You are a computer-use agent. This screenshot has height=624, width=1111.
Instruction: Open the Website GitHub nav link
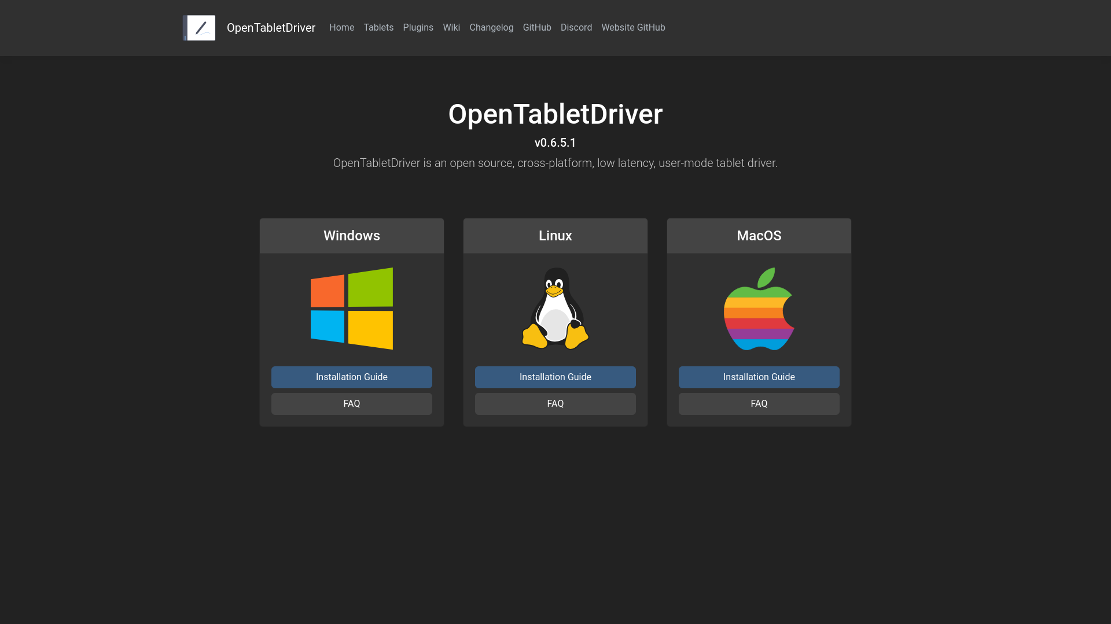click(x=633, y=28)
